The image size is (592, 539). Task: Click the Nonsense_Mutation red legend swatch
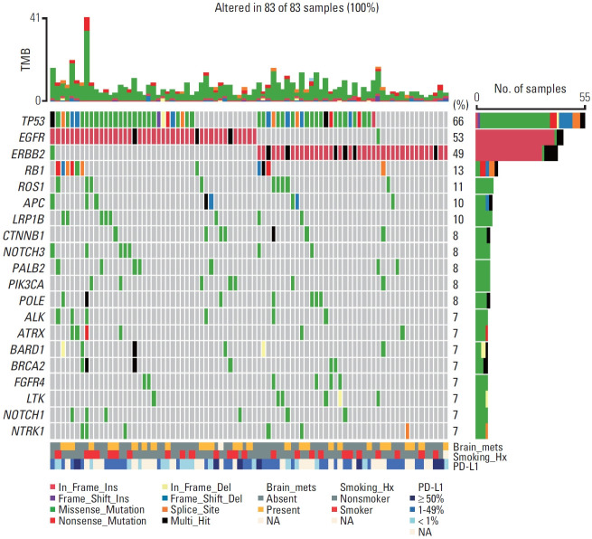[52, 521]
